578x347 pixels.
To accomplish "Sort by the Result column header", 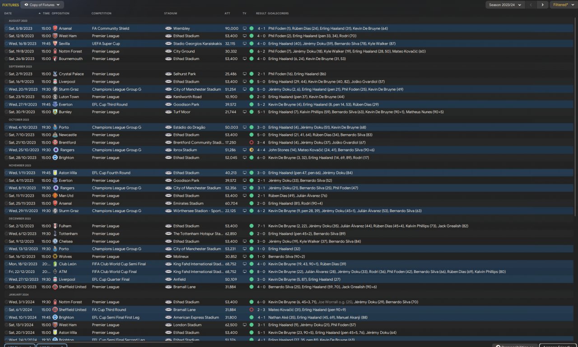I will coord(261,14).
